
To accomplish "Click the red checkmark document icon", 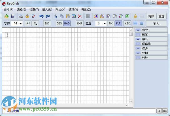I will tap(33, 16).
